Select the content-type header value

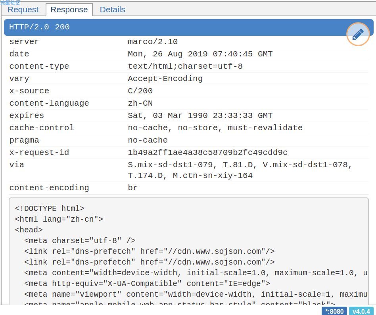(185, 66)
